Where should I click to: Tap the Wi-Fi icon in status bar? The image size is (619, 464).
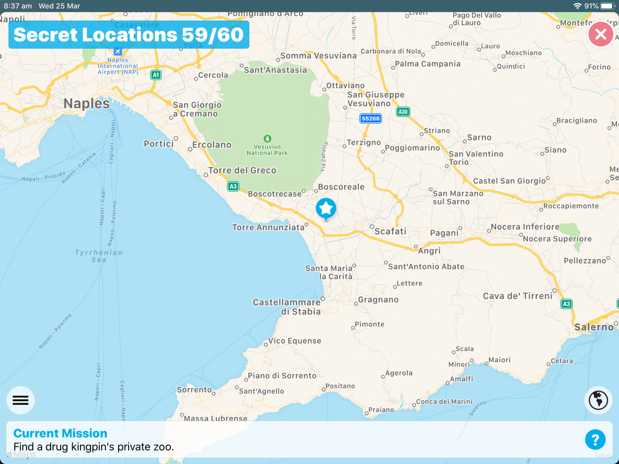coord(577,6)
